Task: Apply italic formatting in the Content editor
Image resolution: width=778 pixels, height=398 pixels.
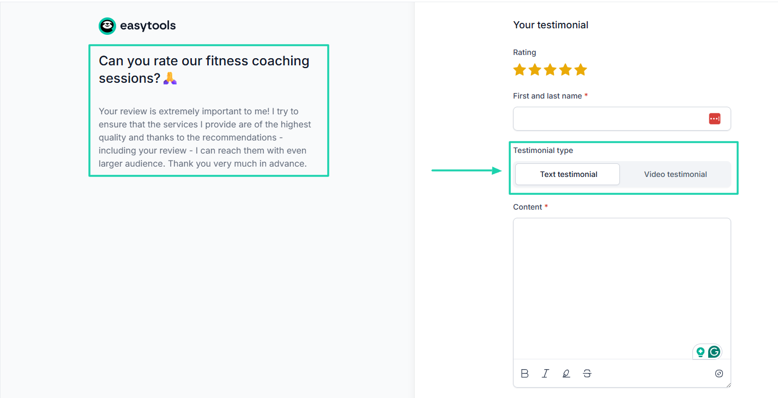Action: pos(545,373)
